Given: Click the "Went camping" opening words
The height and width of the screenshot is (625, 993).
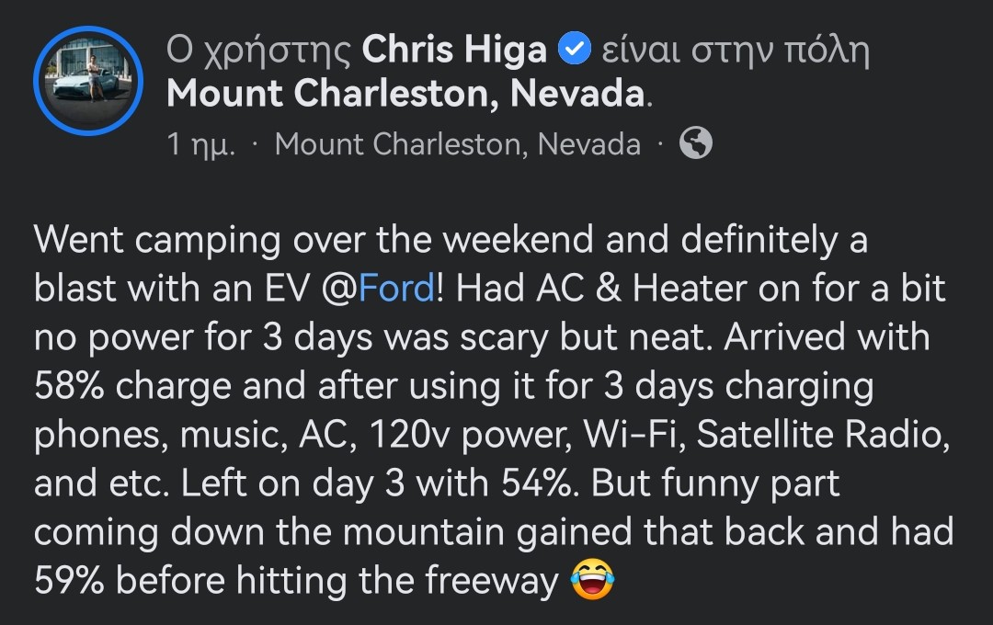Looking at the screenshot, I should [x=158, y=241].
